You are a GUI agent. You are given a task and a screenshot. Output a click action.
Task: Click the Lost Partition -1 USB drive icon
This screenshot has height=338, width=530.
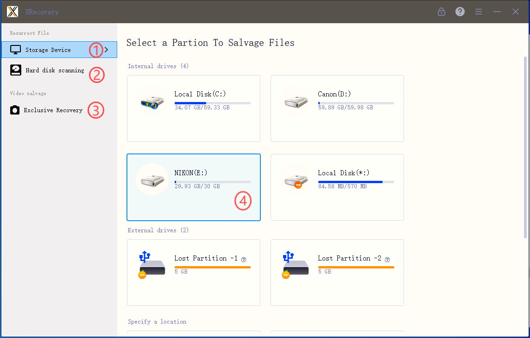point(152,265)
